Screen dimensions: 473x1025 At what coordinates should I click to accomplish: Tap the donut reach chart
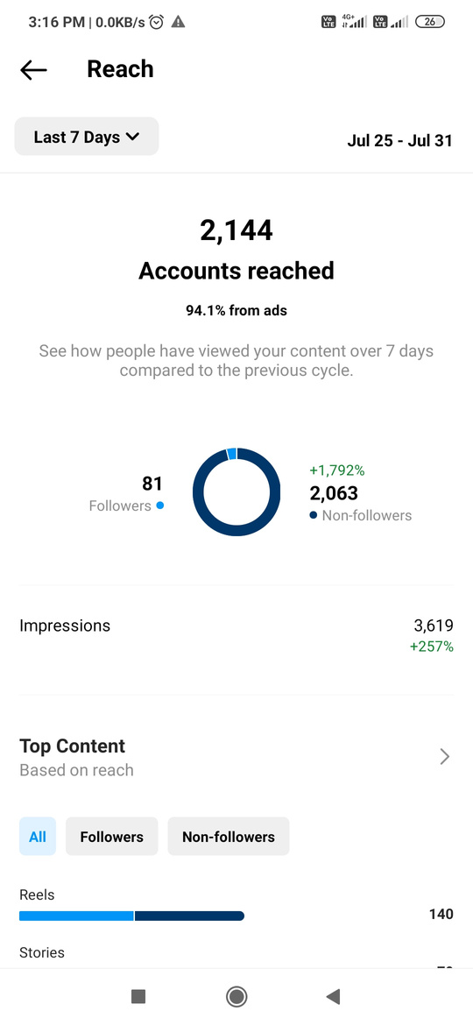click(236, 492)
